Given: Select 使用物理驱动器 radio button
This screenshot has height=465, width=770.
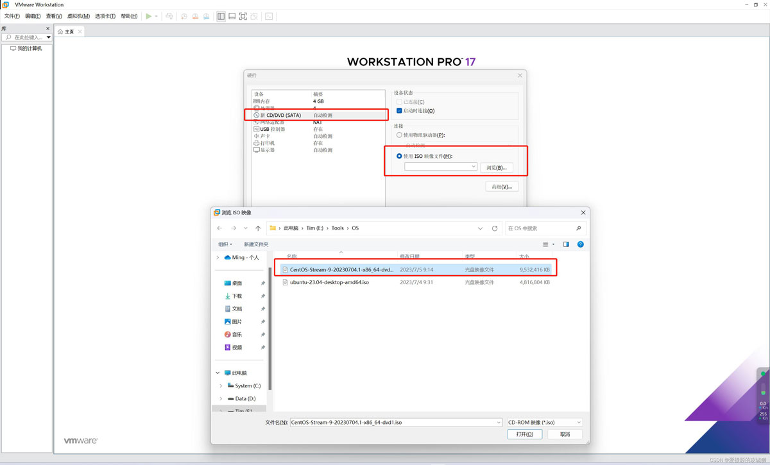Looking at the screenshot, I should tap(399, 135).
